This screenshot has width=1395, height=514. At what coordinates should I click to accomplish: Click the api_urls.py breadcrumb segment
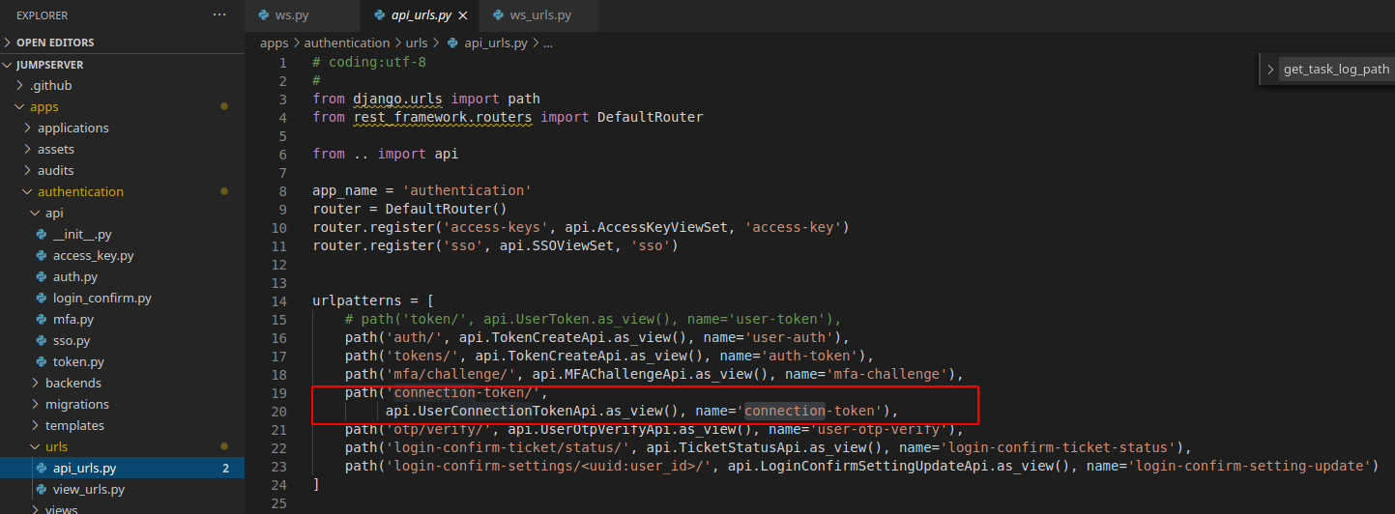click(x=496, y=43)
